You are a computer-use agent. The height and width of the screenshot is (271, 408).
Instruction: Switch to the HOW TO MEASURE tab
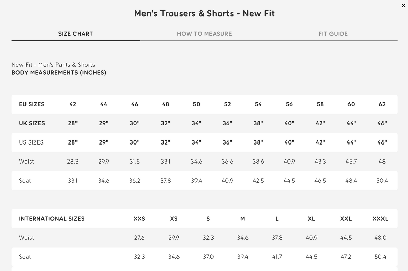pos(204,34)
